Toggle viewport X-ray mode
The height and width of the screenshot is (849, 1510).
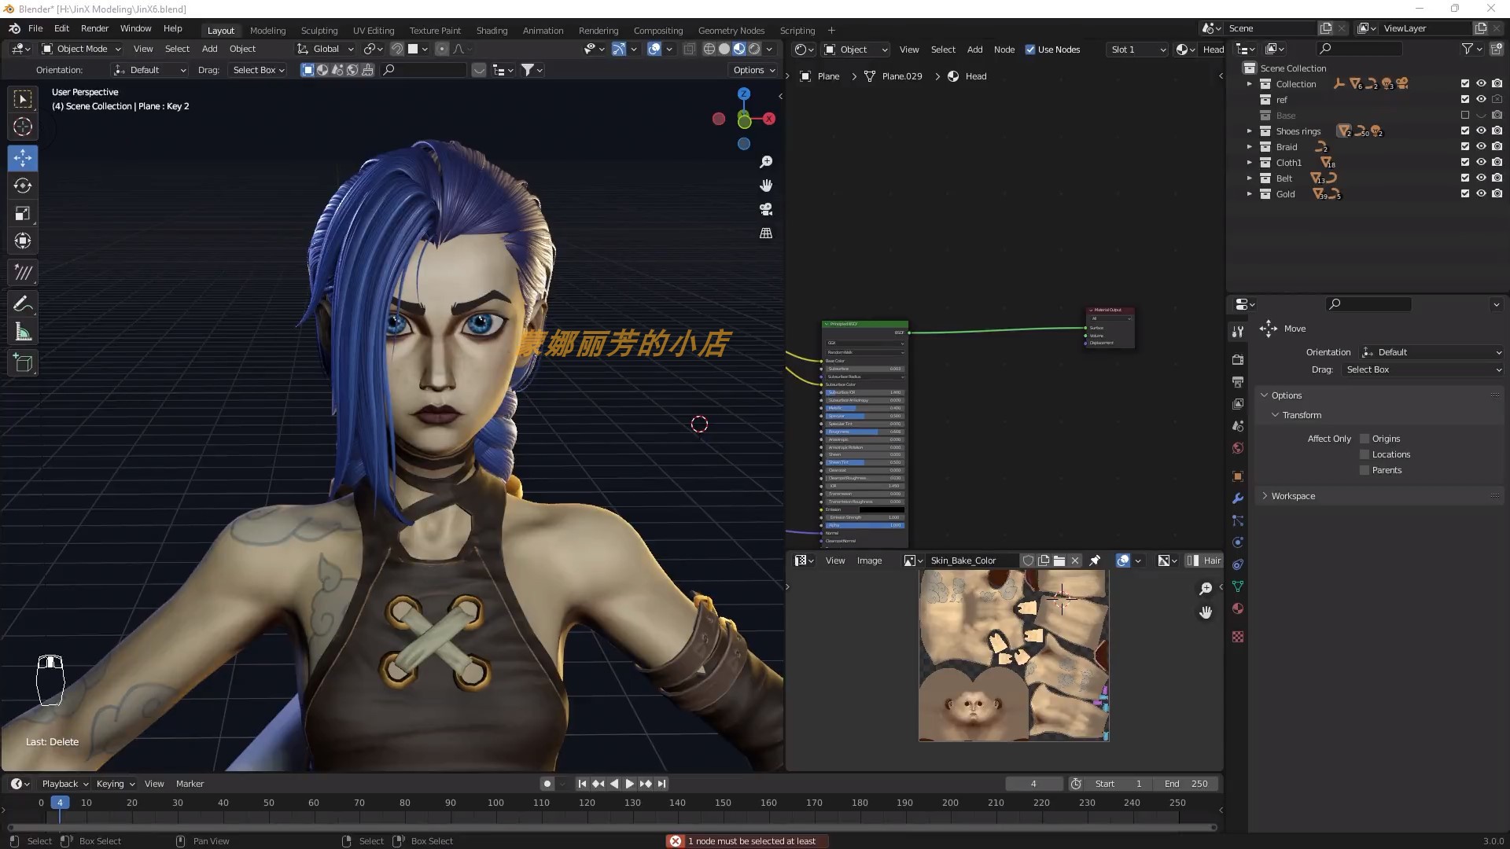(x=689, y=49)
